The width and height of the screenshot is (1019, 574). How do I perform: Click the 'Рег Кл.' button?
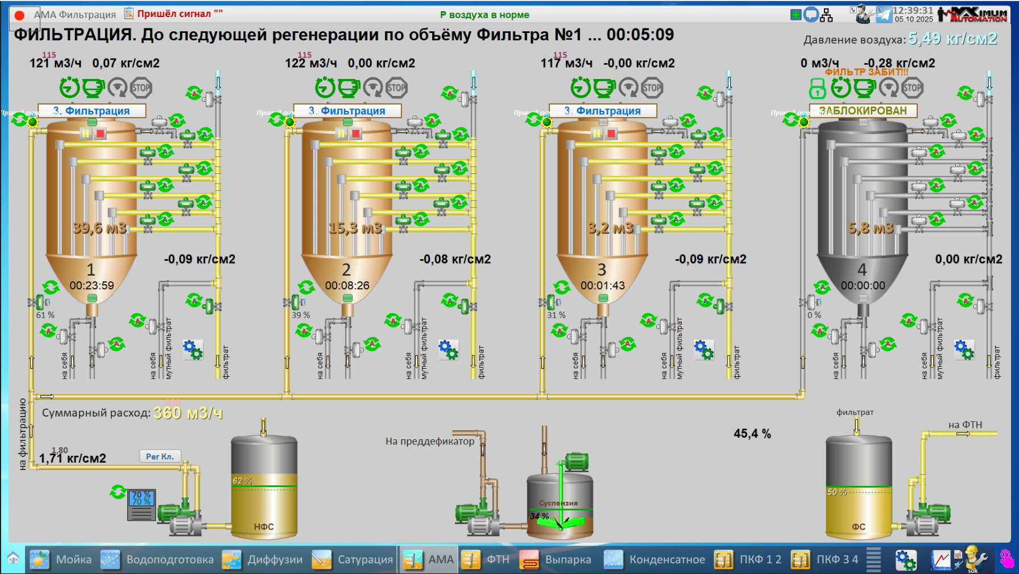pyautogui.click(x=160, y=456)
